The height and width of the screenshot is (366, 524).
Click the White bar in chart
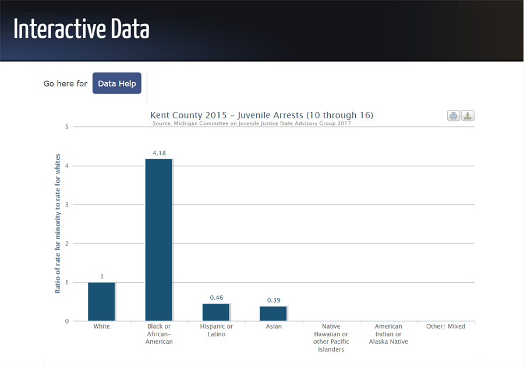pyautogui.click(x=101, y=301)
